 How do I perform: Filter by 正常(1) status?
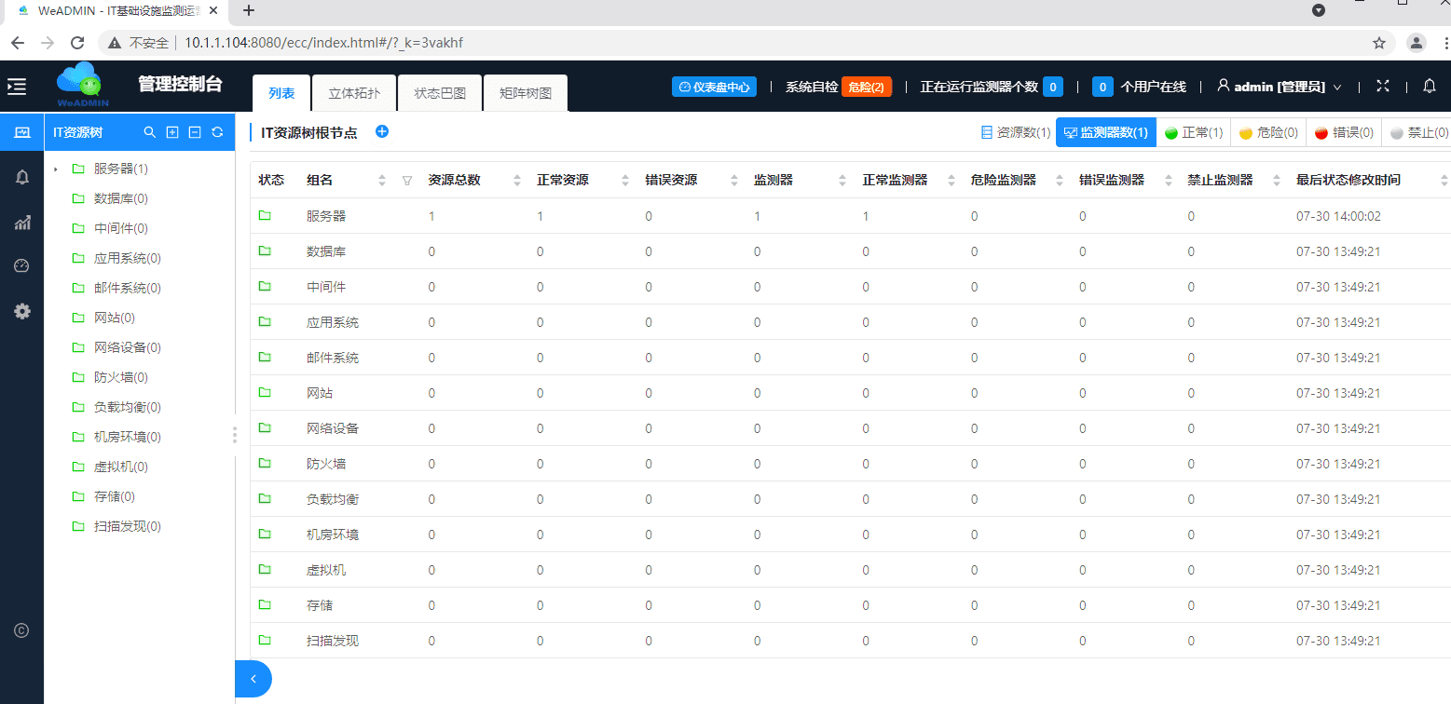click(1194, 133)
